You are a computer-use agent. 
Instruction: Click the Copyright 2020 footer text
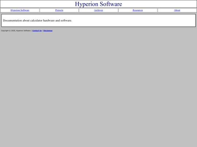[x=16, y=30]
